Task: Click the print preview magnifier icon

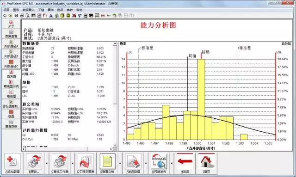Action: (28, 15)
